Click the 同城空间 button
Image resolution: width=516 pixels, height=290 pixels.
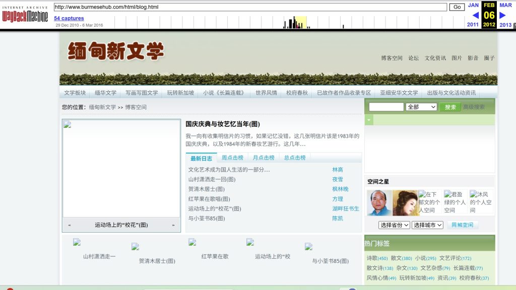point(462,225)
